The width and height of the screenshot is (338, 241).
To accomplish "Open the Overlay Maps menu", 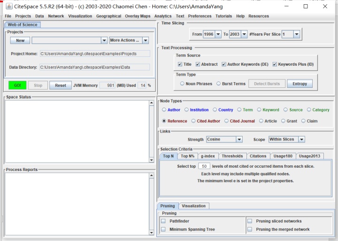I will 138,16.
